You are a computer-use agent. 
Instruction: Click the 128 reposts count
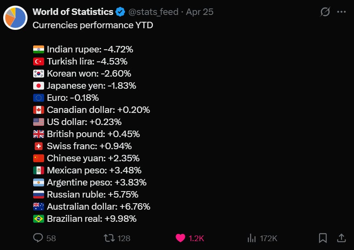(x=124, y=238)
